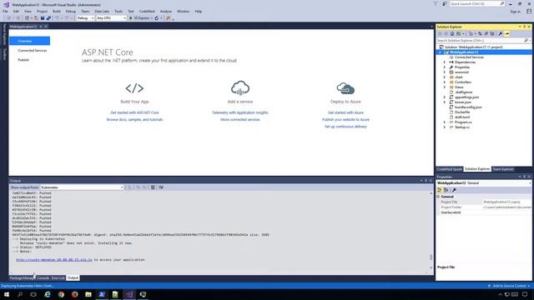Click the Home icon in Solution Explorer
Screen dimensions: 534x300
click(x=452, y=33)
